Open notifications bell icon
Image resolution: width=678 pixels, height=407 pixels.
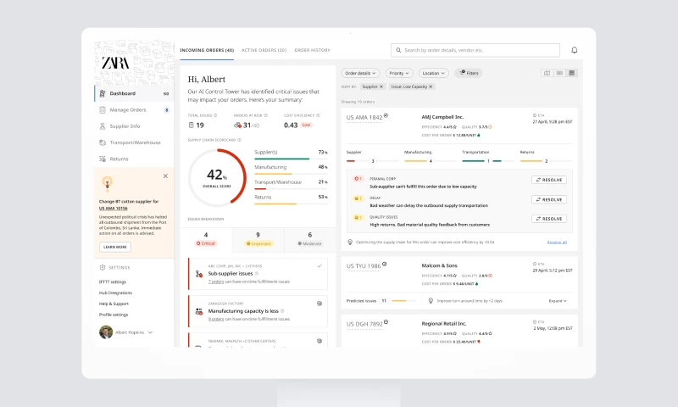coord(575,50)
